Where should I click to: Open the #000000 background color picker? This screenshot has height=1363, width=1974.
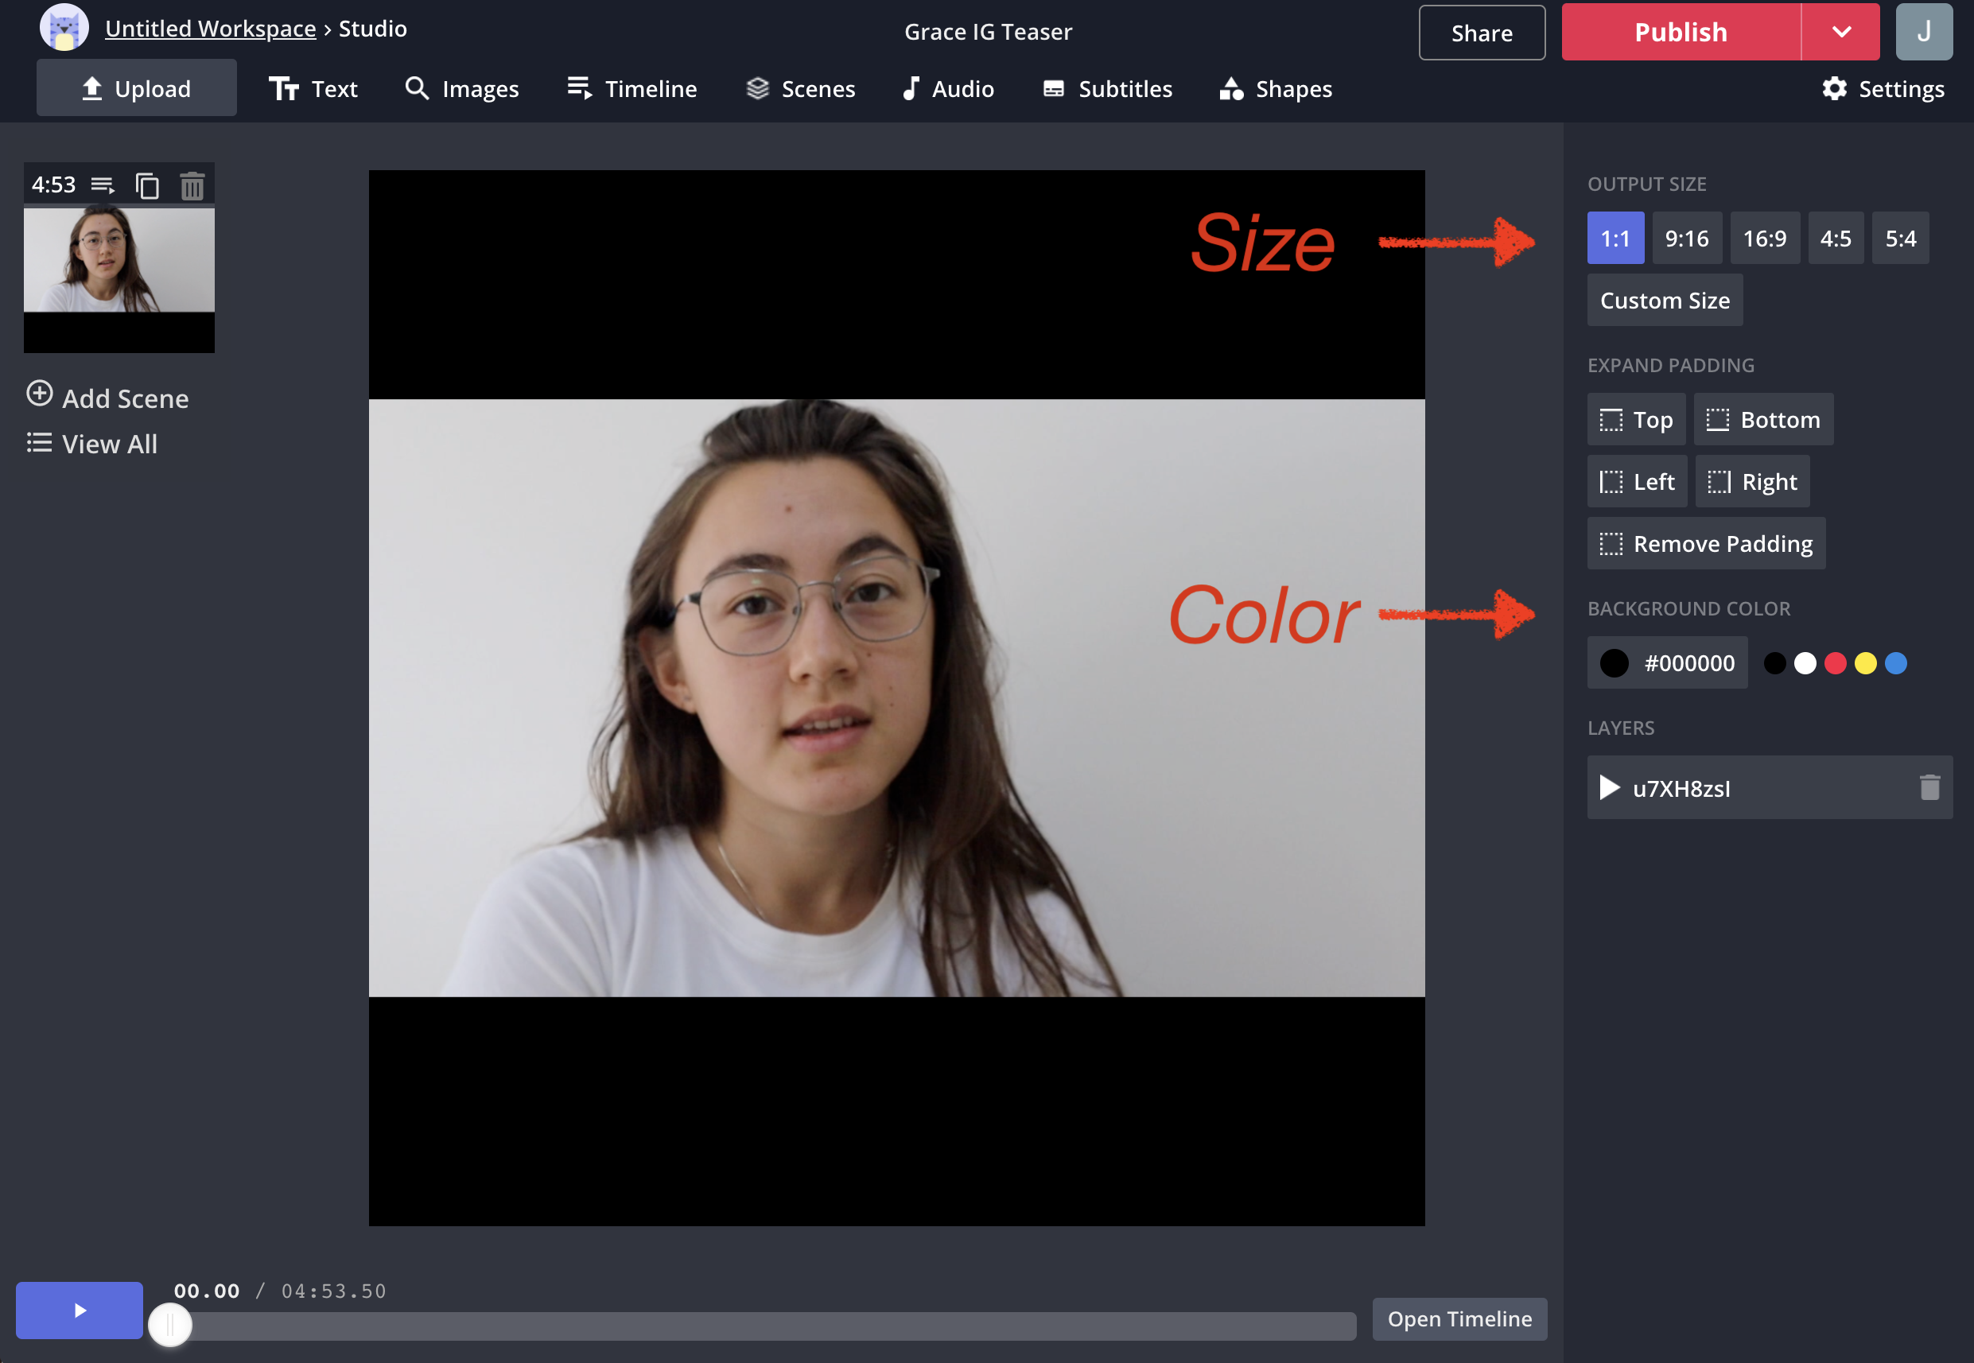point(1666,662)
